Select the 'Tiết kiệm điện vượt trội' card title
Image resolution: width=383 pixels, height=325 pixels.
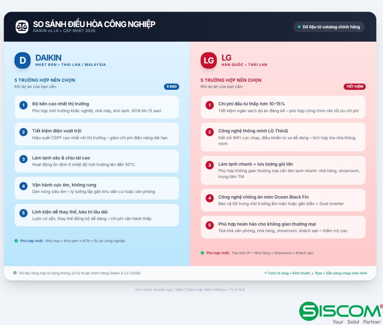click(57, 131)
